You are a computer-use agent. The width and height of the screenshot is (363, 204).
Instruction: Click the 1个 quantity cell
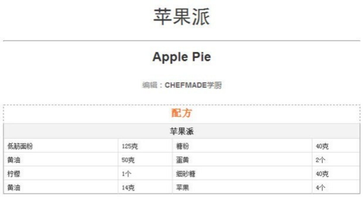(126, 174)
